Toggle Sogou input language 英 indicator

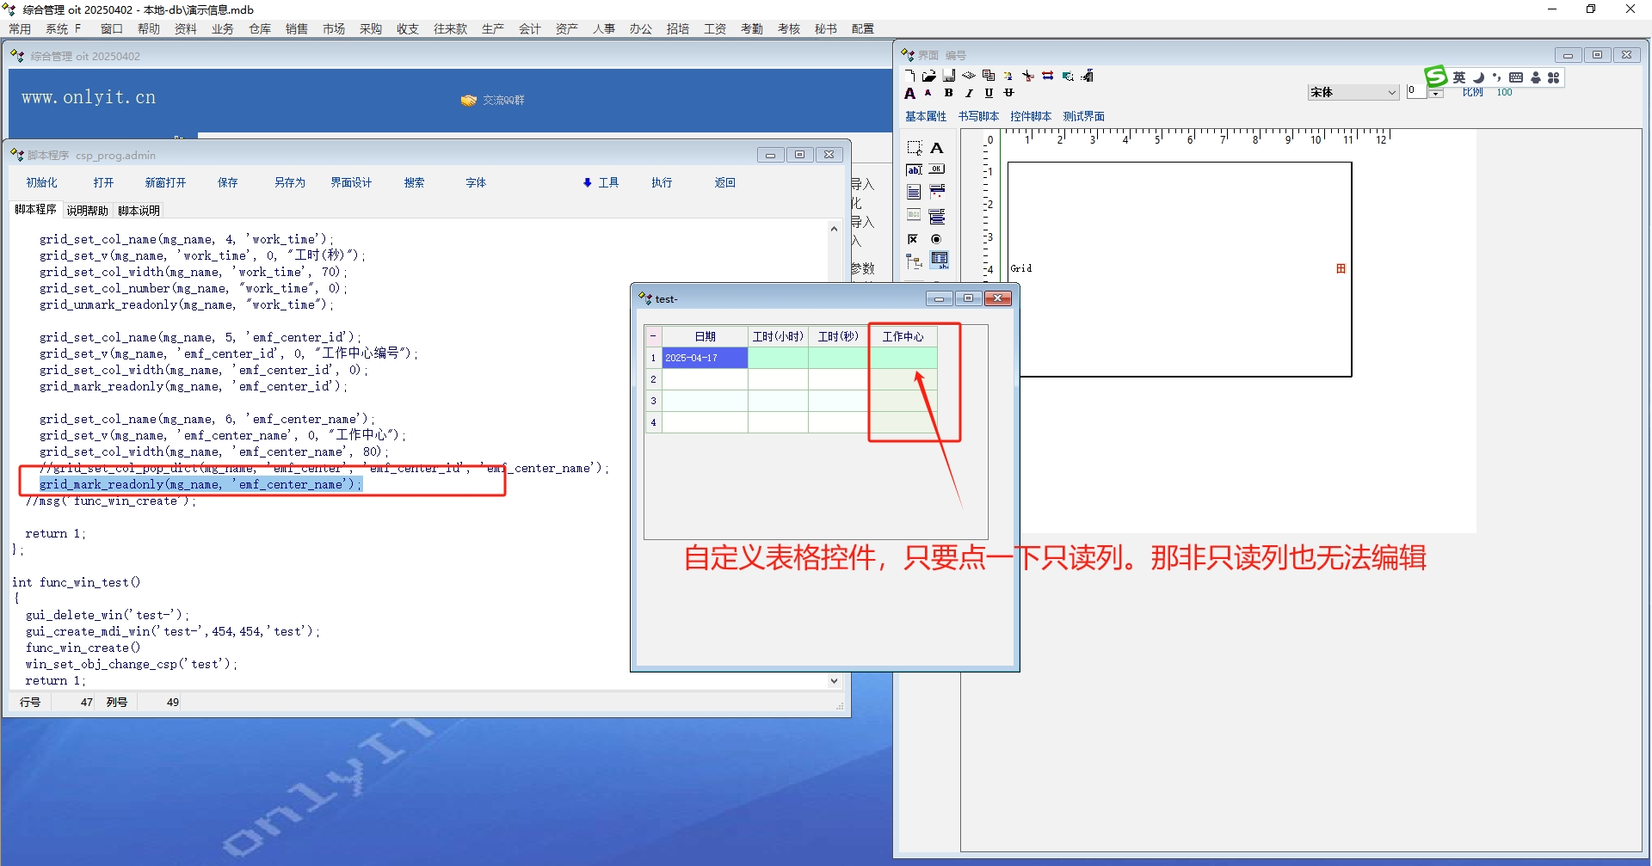click(x=1459, y=77)
